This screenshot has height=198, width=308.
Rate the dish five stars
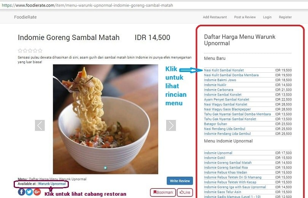click(40, 51)
